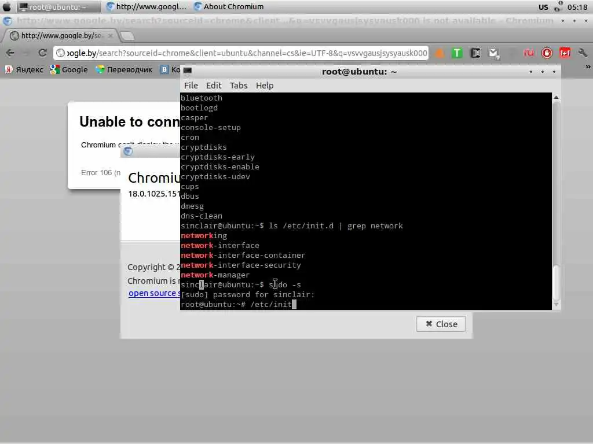
Task: Click the US keyboard layout indicator
Action: (543, 7)
